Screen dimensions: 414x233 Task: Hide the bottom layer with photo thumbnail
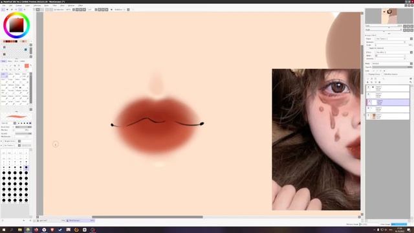click(368, 115)
